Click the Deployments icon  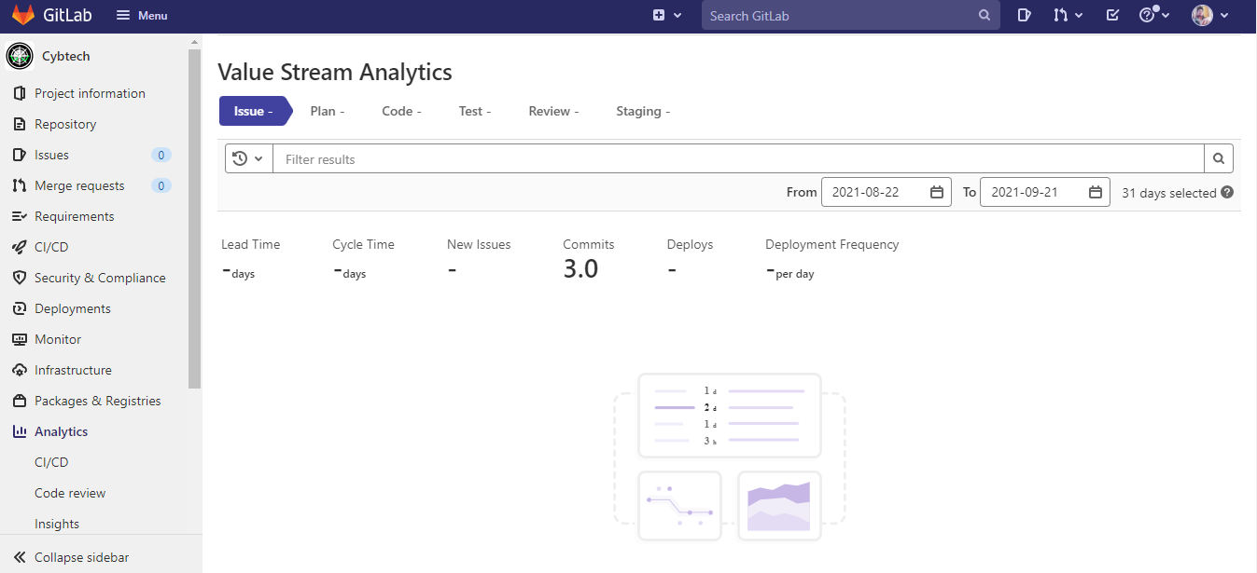click(20, 308)
